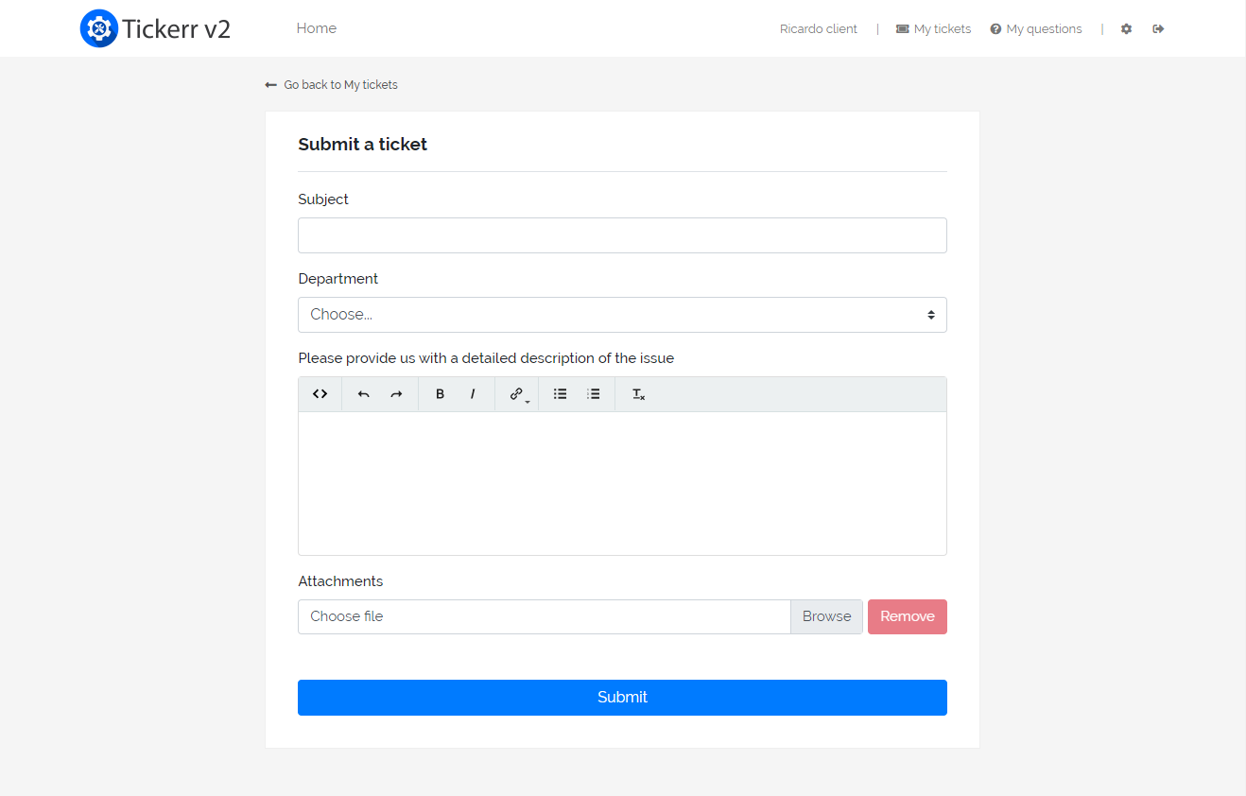Click inside the Subject input field
Image resolution: width=1246 pixels, height=796 pixels.
pyautogui.click(x=622, y=234)
